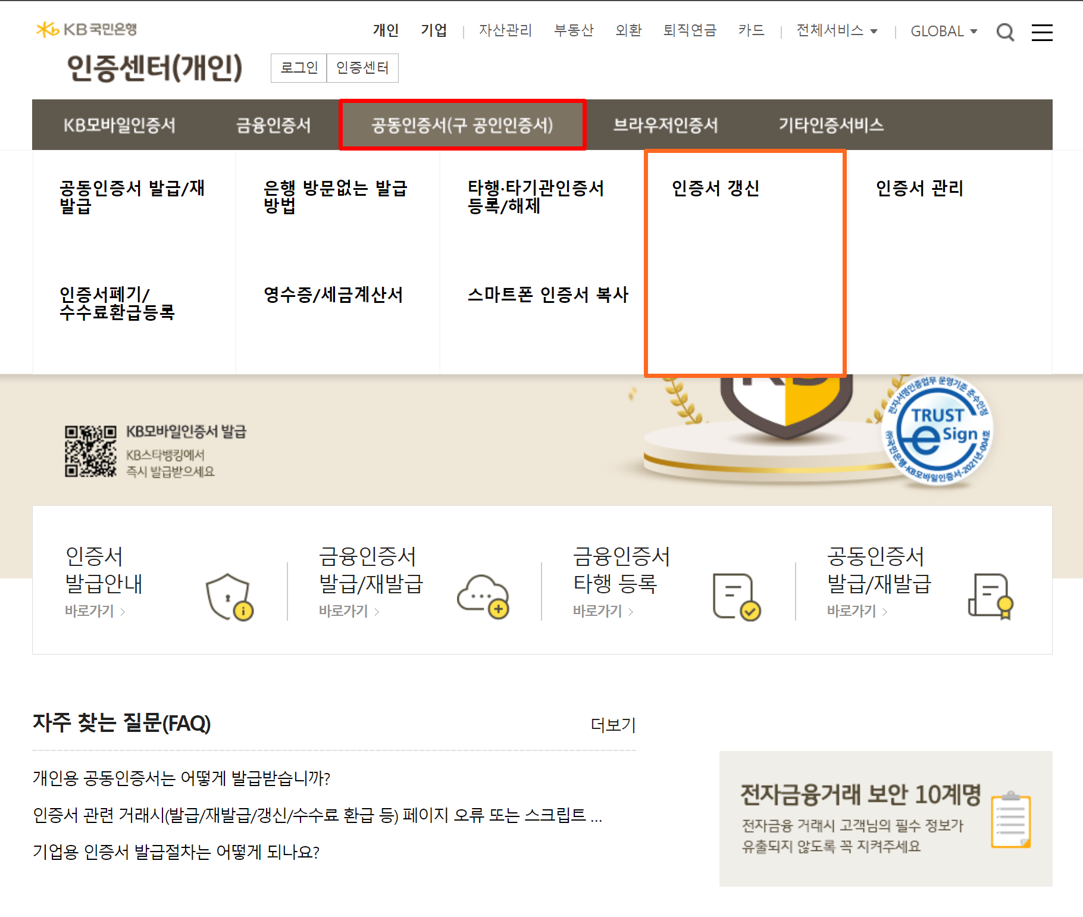Click the KB모바일인증서 QR code
Image resolution: width=1083 pixels, height=917 pixels.
click(x=90, y=451)
